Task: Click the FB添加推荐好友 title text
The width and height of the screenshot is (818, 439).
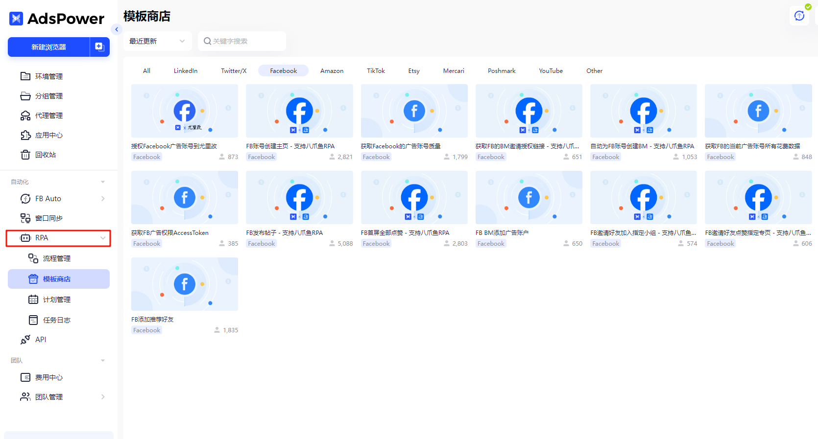Action: click(152, 320)
